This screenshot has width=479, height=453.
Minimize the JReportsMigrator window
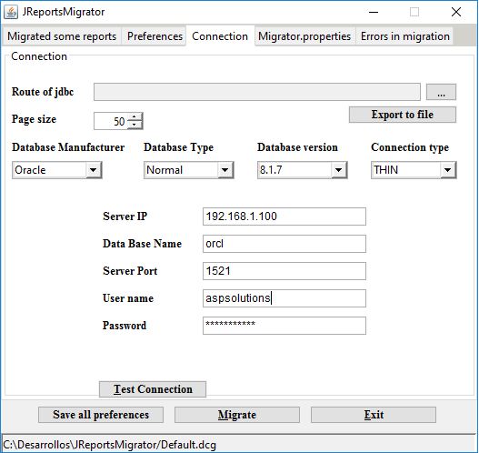point(374,12)
